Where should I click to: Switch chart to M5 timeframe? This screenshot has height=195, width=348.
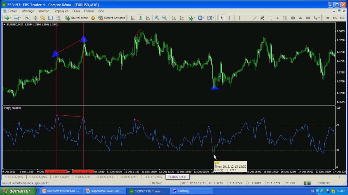click(x=335, y=18)
